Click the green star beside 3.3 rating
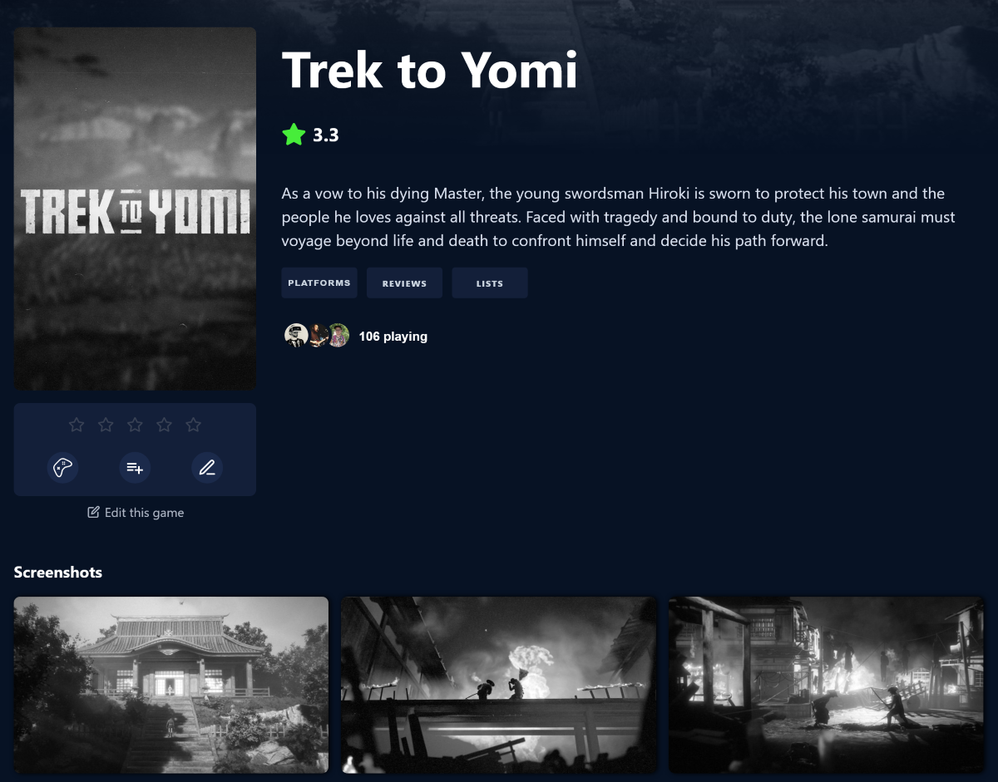 [x=294, y=135]
